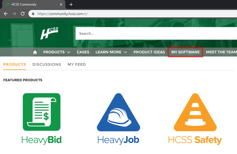Open the HCSS Safety product icon
Screen dimensions: 237x154
pos(195,112)
